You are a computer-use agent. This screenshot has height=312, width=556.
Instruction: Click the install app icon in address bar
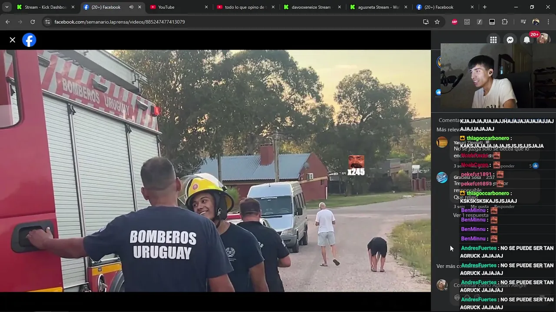[x=426, y=22]
